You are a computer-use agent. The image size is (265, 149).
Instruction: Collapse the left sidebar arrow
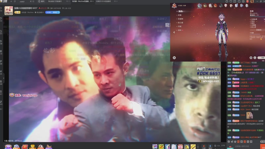[x=4, y=78]
